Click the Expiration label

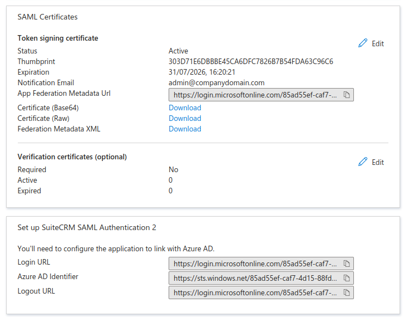point(33,72)
